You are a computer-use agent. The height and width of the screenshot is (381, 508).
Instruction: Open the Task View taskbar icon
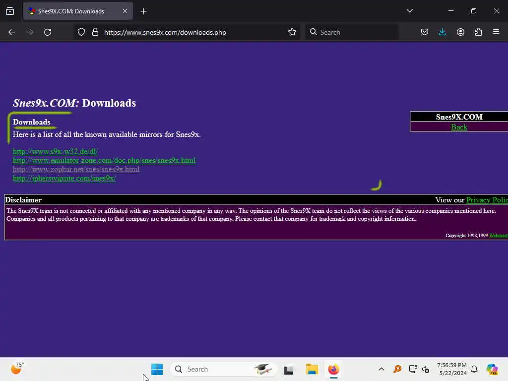(x=289, y=369)
